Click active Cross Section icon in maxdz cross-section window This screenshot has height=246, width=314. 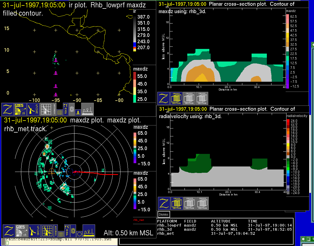point(176,98)
